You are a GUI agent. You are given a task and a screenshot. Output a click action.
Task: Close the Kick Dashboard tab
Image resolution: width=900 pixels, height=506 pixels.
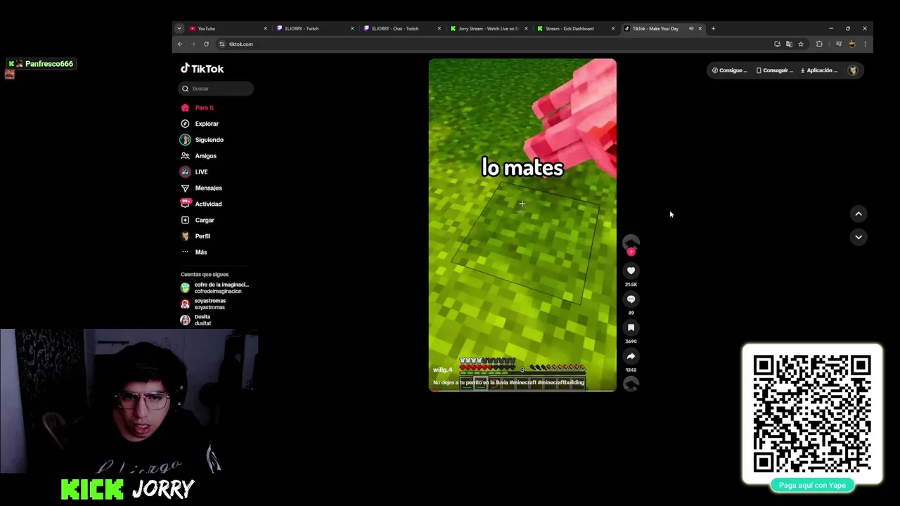point(613,29)
